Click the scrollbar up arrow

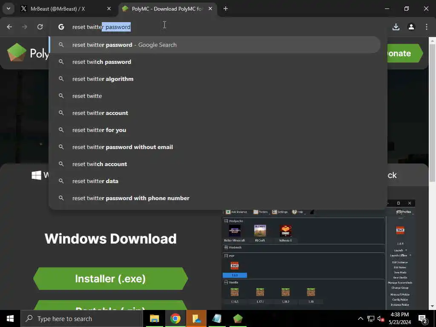[433, 40]
